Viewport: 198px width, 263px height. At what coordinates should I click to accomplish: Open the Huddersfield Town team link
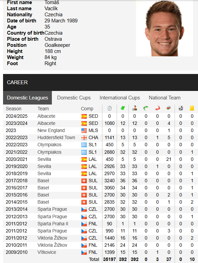coord(56,137)
